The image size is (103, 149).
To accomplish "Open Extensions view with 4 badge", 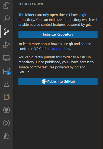I will click(7, 71).
